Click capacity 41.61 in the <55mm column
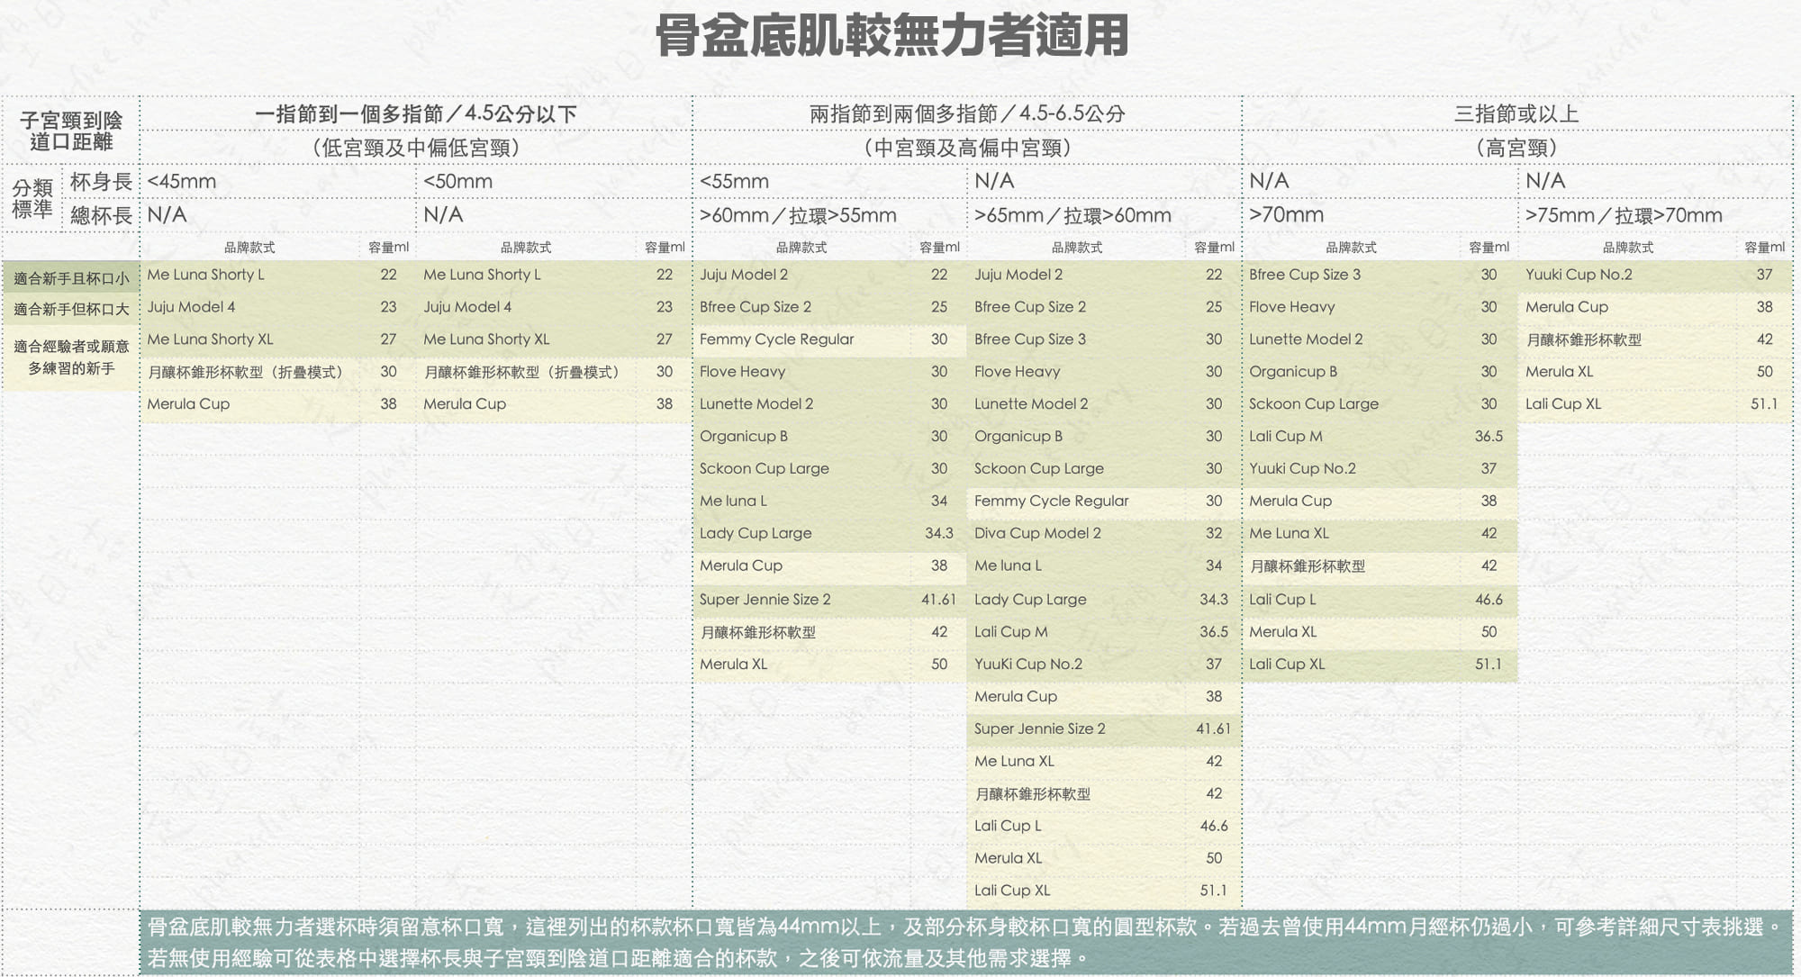1801x977 pixels. point(938,600)
